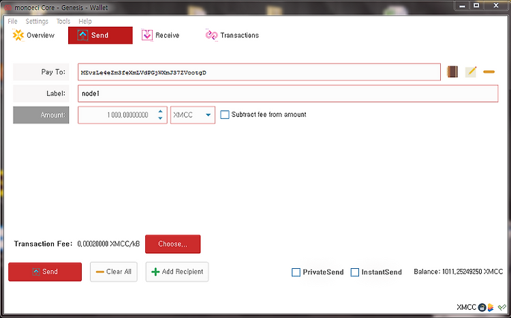Decrease the amount with the down arrow
The image size is (511, 318).
tap(160, 118)
